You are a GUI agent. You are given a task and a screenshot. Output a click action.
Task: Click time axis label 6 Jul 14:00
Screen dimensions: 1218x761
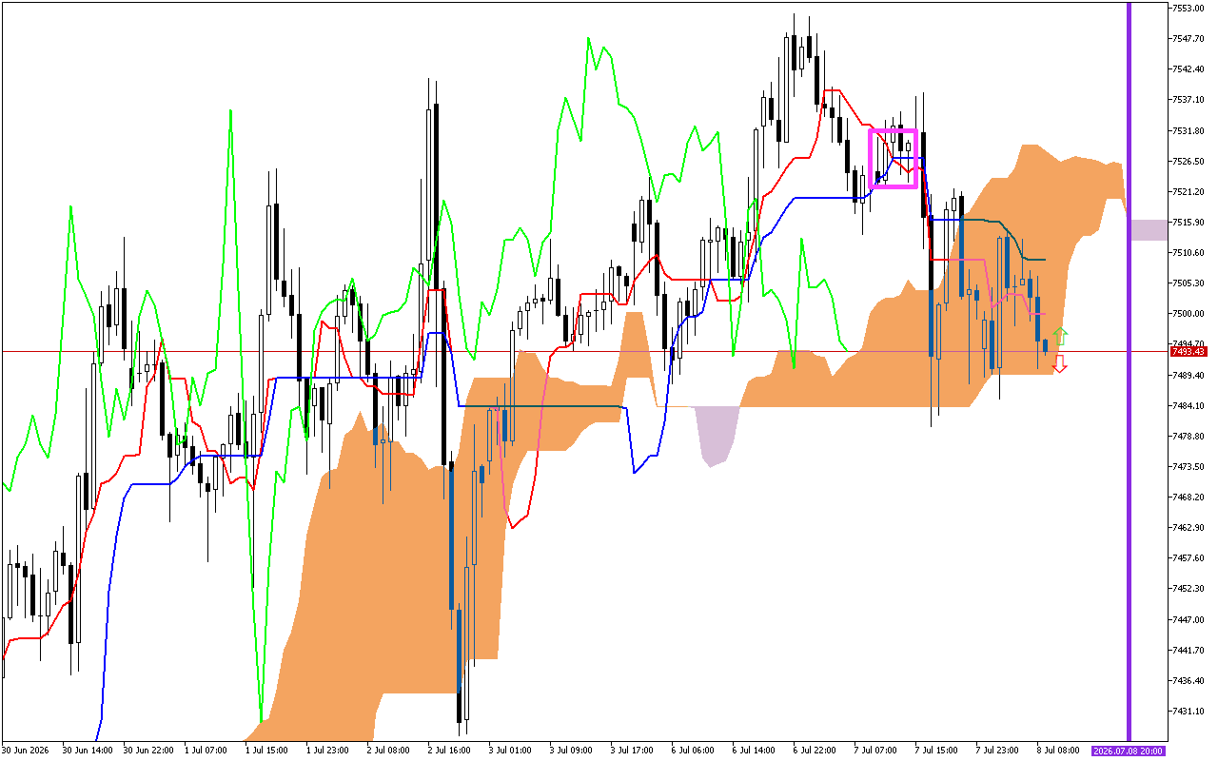(x=755, y=751)
